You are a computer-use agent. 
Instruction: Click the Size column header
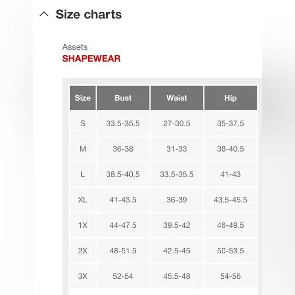click(83, 98)
